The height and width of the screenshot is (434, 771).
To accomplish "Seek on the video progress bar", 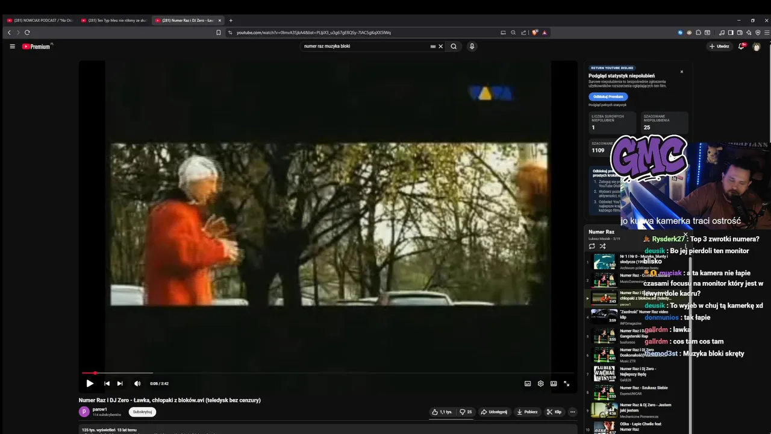I will (328, 373).
